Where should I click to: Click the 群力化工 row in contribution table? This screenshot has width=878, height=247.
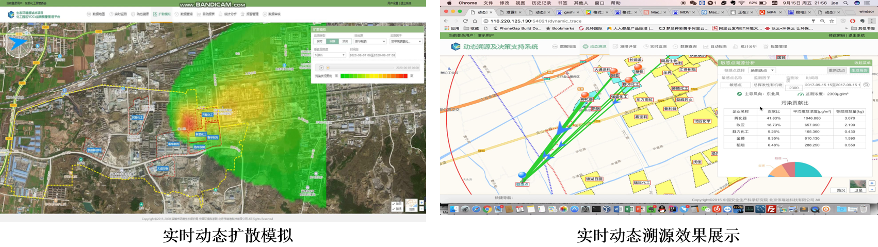tap(795, 131)
